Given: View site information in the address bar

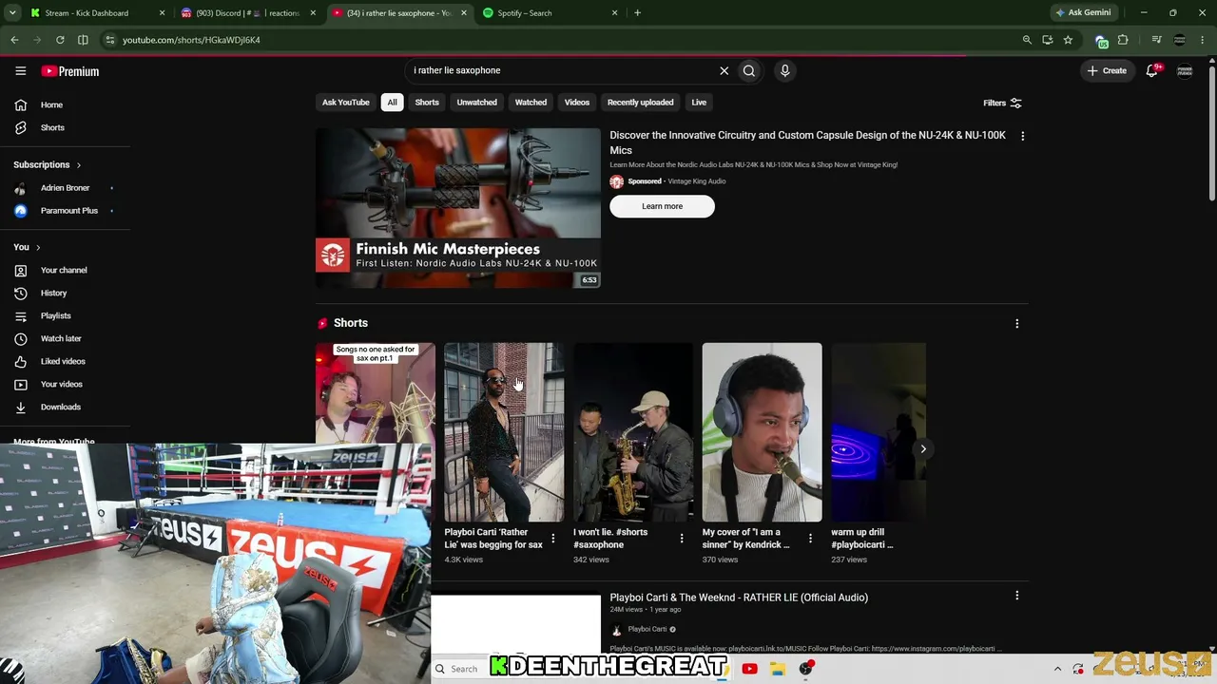Looking at the screenshot, I should [110, 40].
